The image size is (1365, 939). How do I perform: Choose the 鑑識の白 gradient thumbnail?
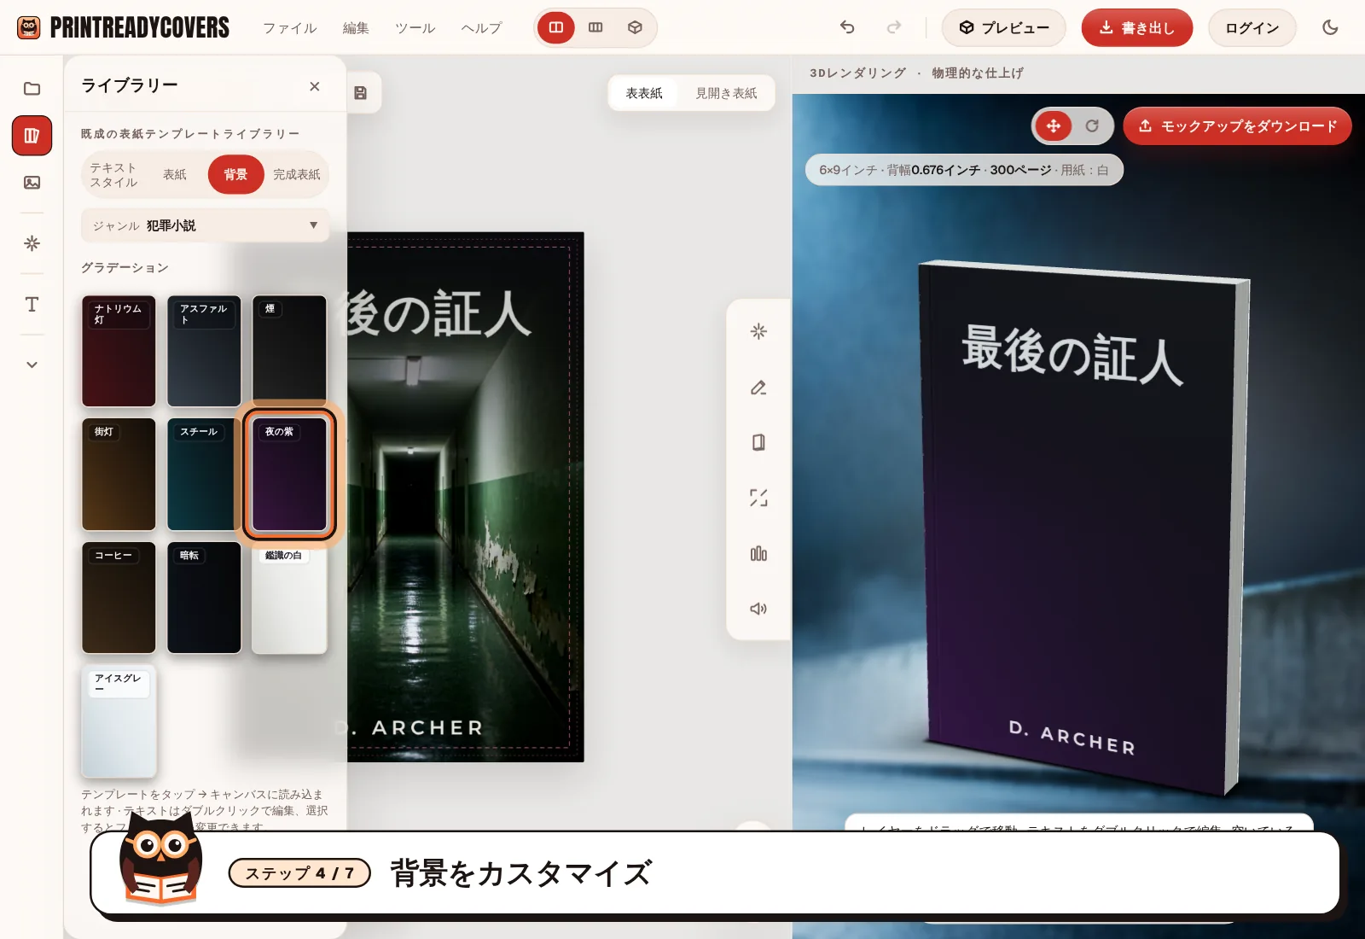[289, 598]
